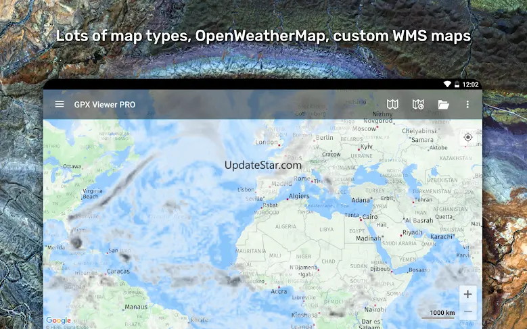The height and width of the screenshot is (329, 527).
Task: Select the SAUDI ARABIA country label
Action: click(x=399, y=243)
